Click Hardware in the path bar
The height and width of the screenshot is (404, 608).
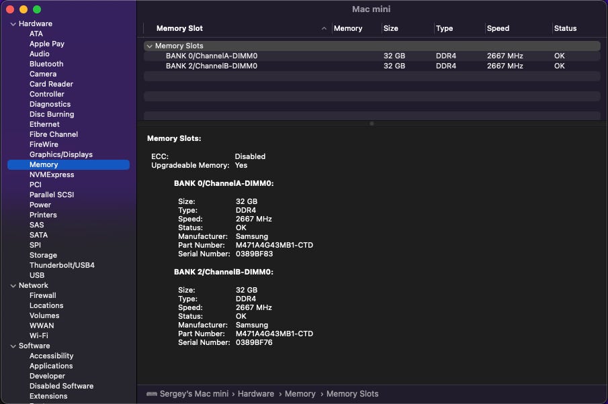[256, 394]
